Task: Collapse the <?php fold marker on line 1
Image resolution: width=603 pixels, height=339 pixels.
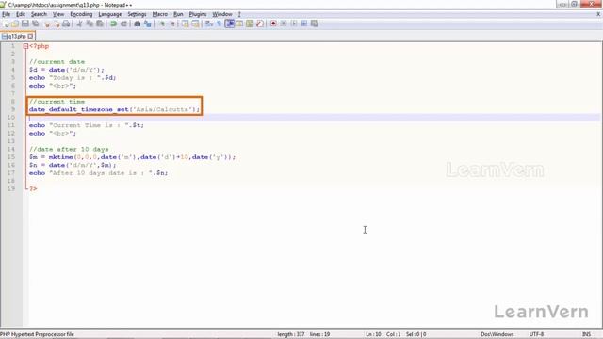Action: [x=25, y=46]
